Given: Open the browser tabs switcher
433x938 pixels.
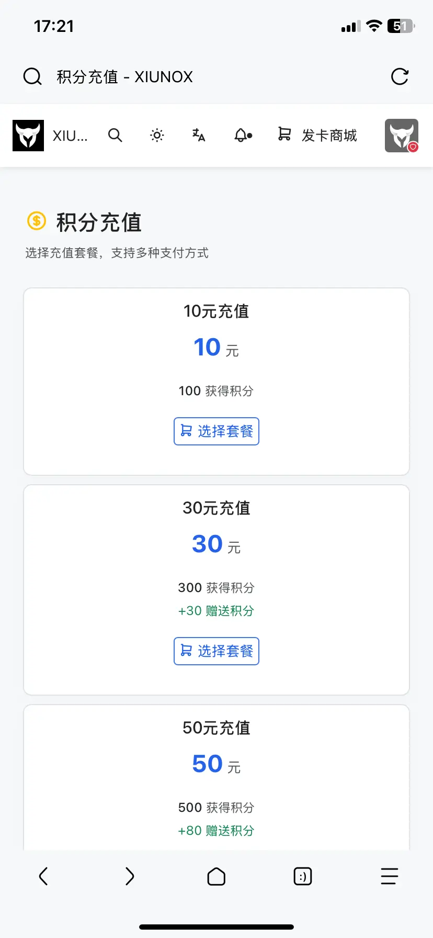Looking at the screenshot, I should 303,876.
